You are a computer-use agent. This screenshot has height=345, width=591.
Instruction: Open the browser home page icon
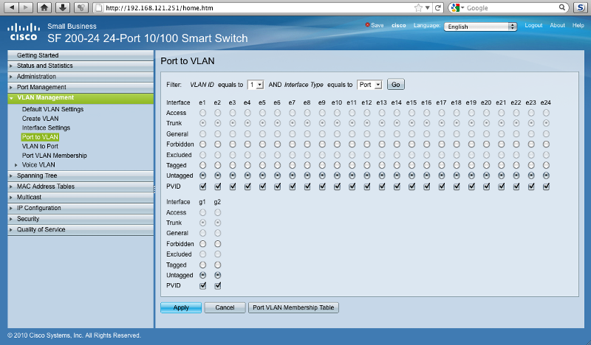point(44,7)
